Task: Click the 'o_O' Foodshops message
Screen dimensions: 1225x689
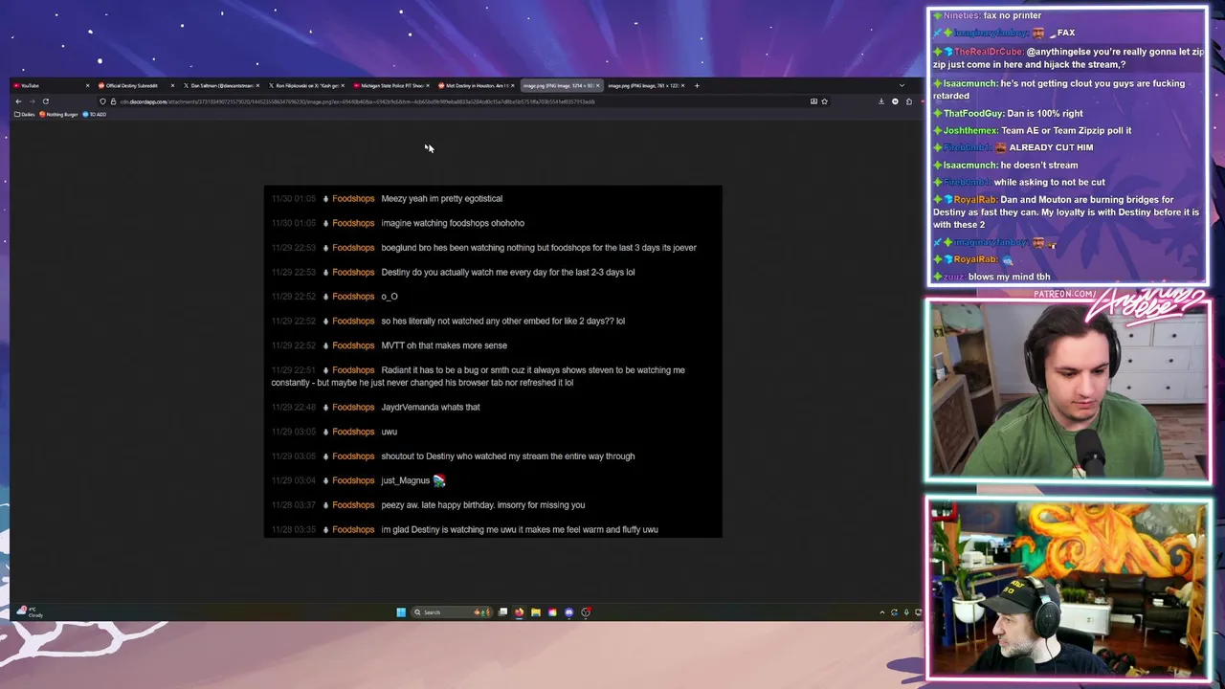Action: 390,297
